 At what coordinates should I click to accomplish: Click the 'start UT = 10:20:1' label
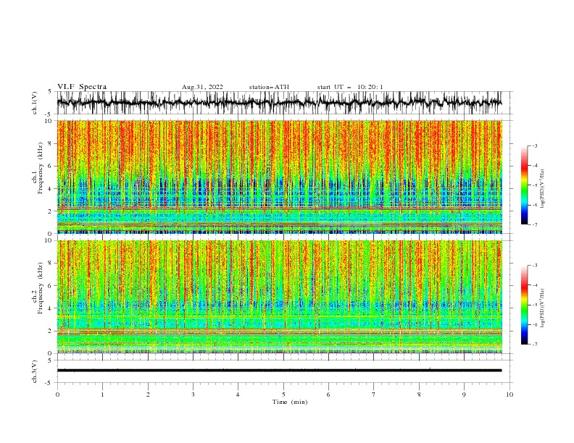point(350,87)
